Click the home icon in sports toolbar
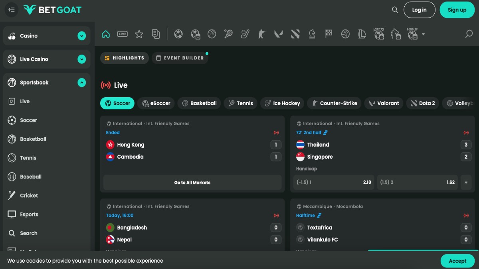Image resolution: width=479 pixels, height=269 pixels. [106, 34]
